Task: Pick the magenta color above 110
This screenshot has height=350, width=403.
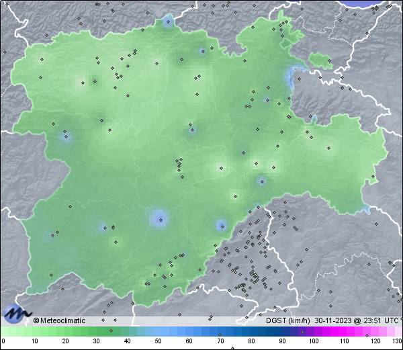Action: tap(345, 331)
